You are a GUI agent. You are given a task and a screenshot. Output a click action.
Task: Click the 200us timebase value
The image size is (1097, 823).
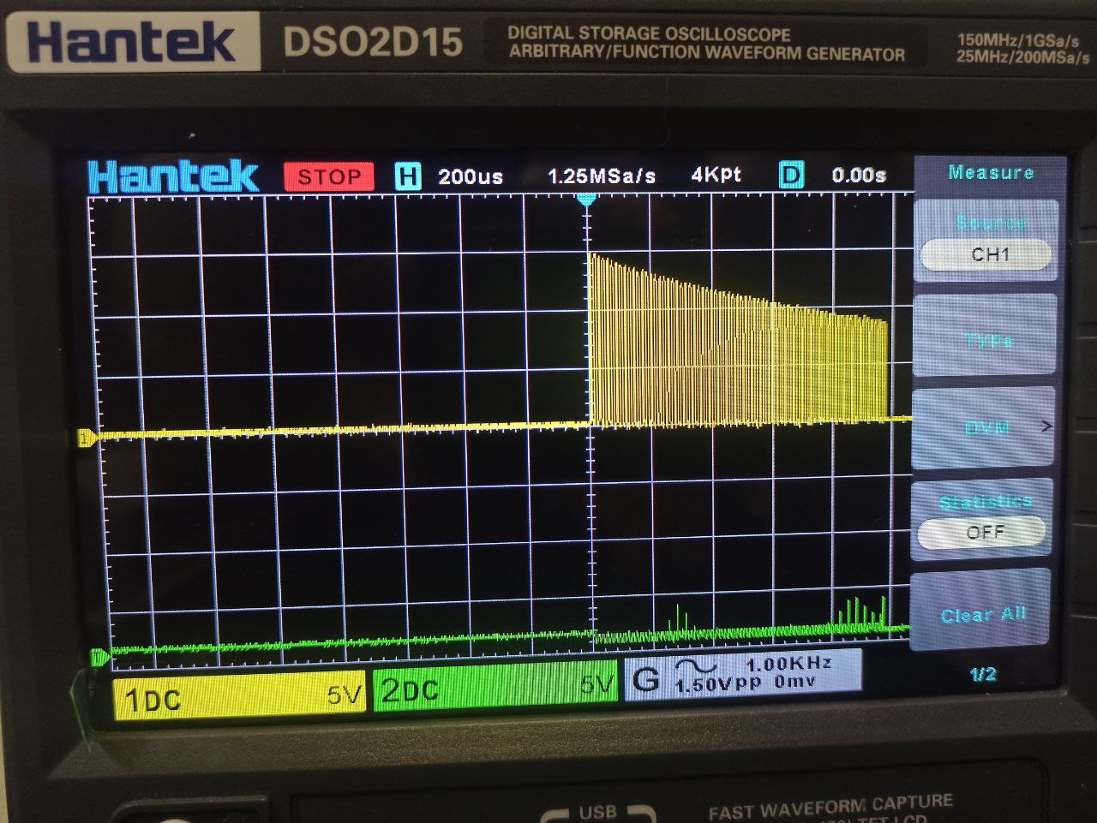point(471,176)
